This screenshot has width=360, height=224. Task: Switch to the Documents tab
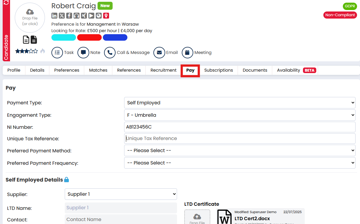point(255,70)
